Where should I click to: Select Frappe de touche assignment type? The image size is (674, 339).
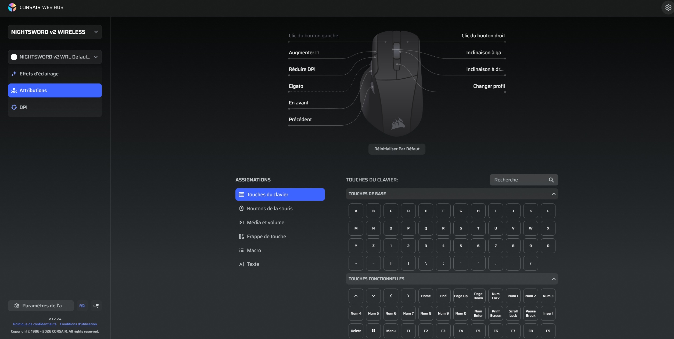(280, 236)
